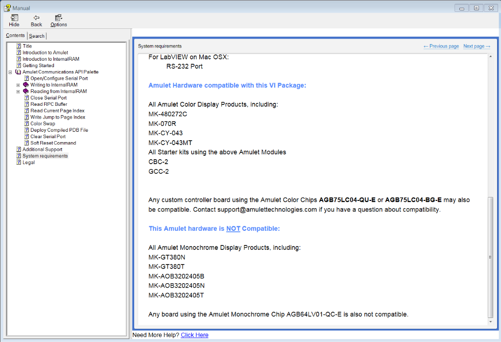
Task: Click the Manual window title icon
Action: (7, 8)
